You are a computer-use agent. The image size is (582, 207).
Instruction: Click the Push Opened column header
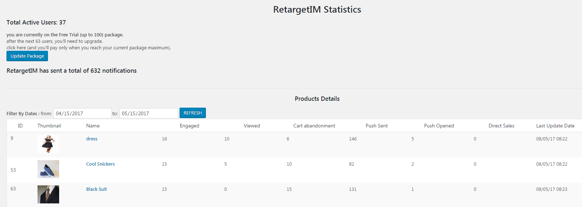click(x=439, y=126)
